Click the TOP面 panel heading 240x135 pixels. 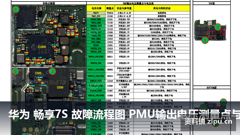212,3
